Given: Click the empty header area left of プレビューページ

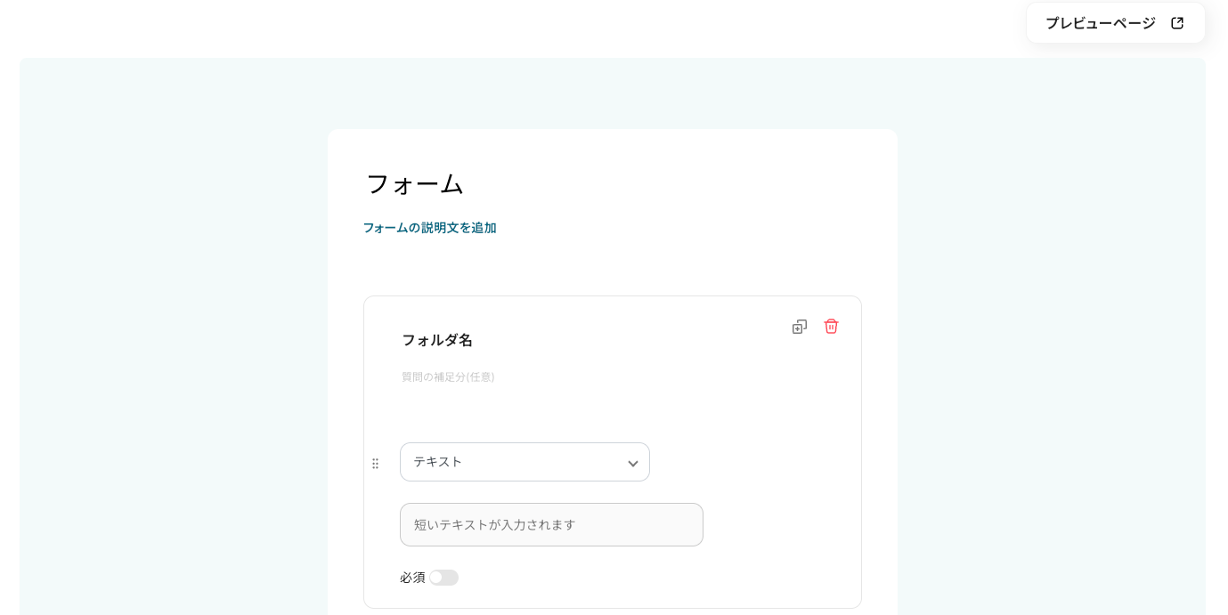Looking at the screenshot, I should tap(534, 27).
